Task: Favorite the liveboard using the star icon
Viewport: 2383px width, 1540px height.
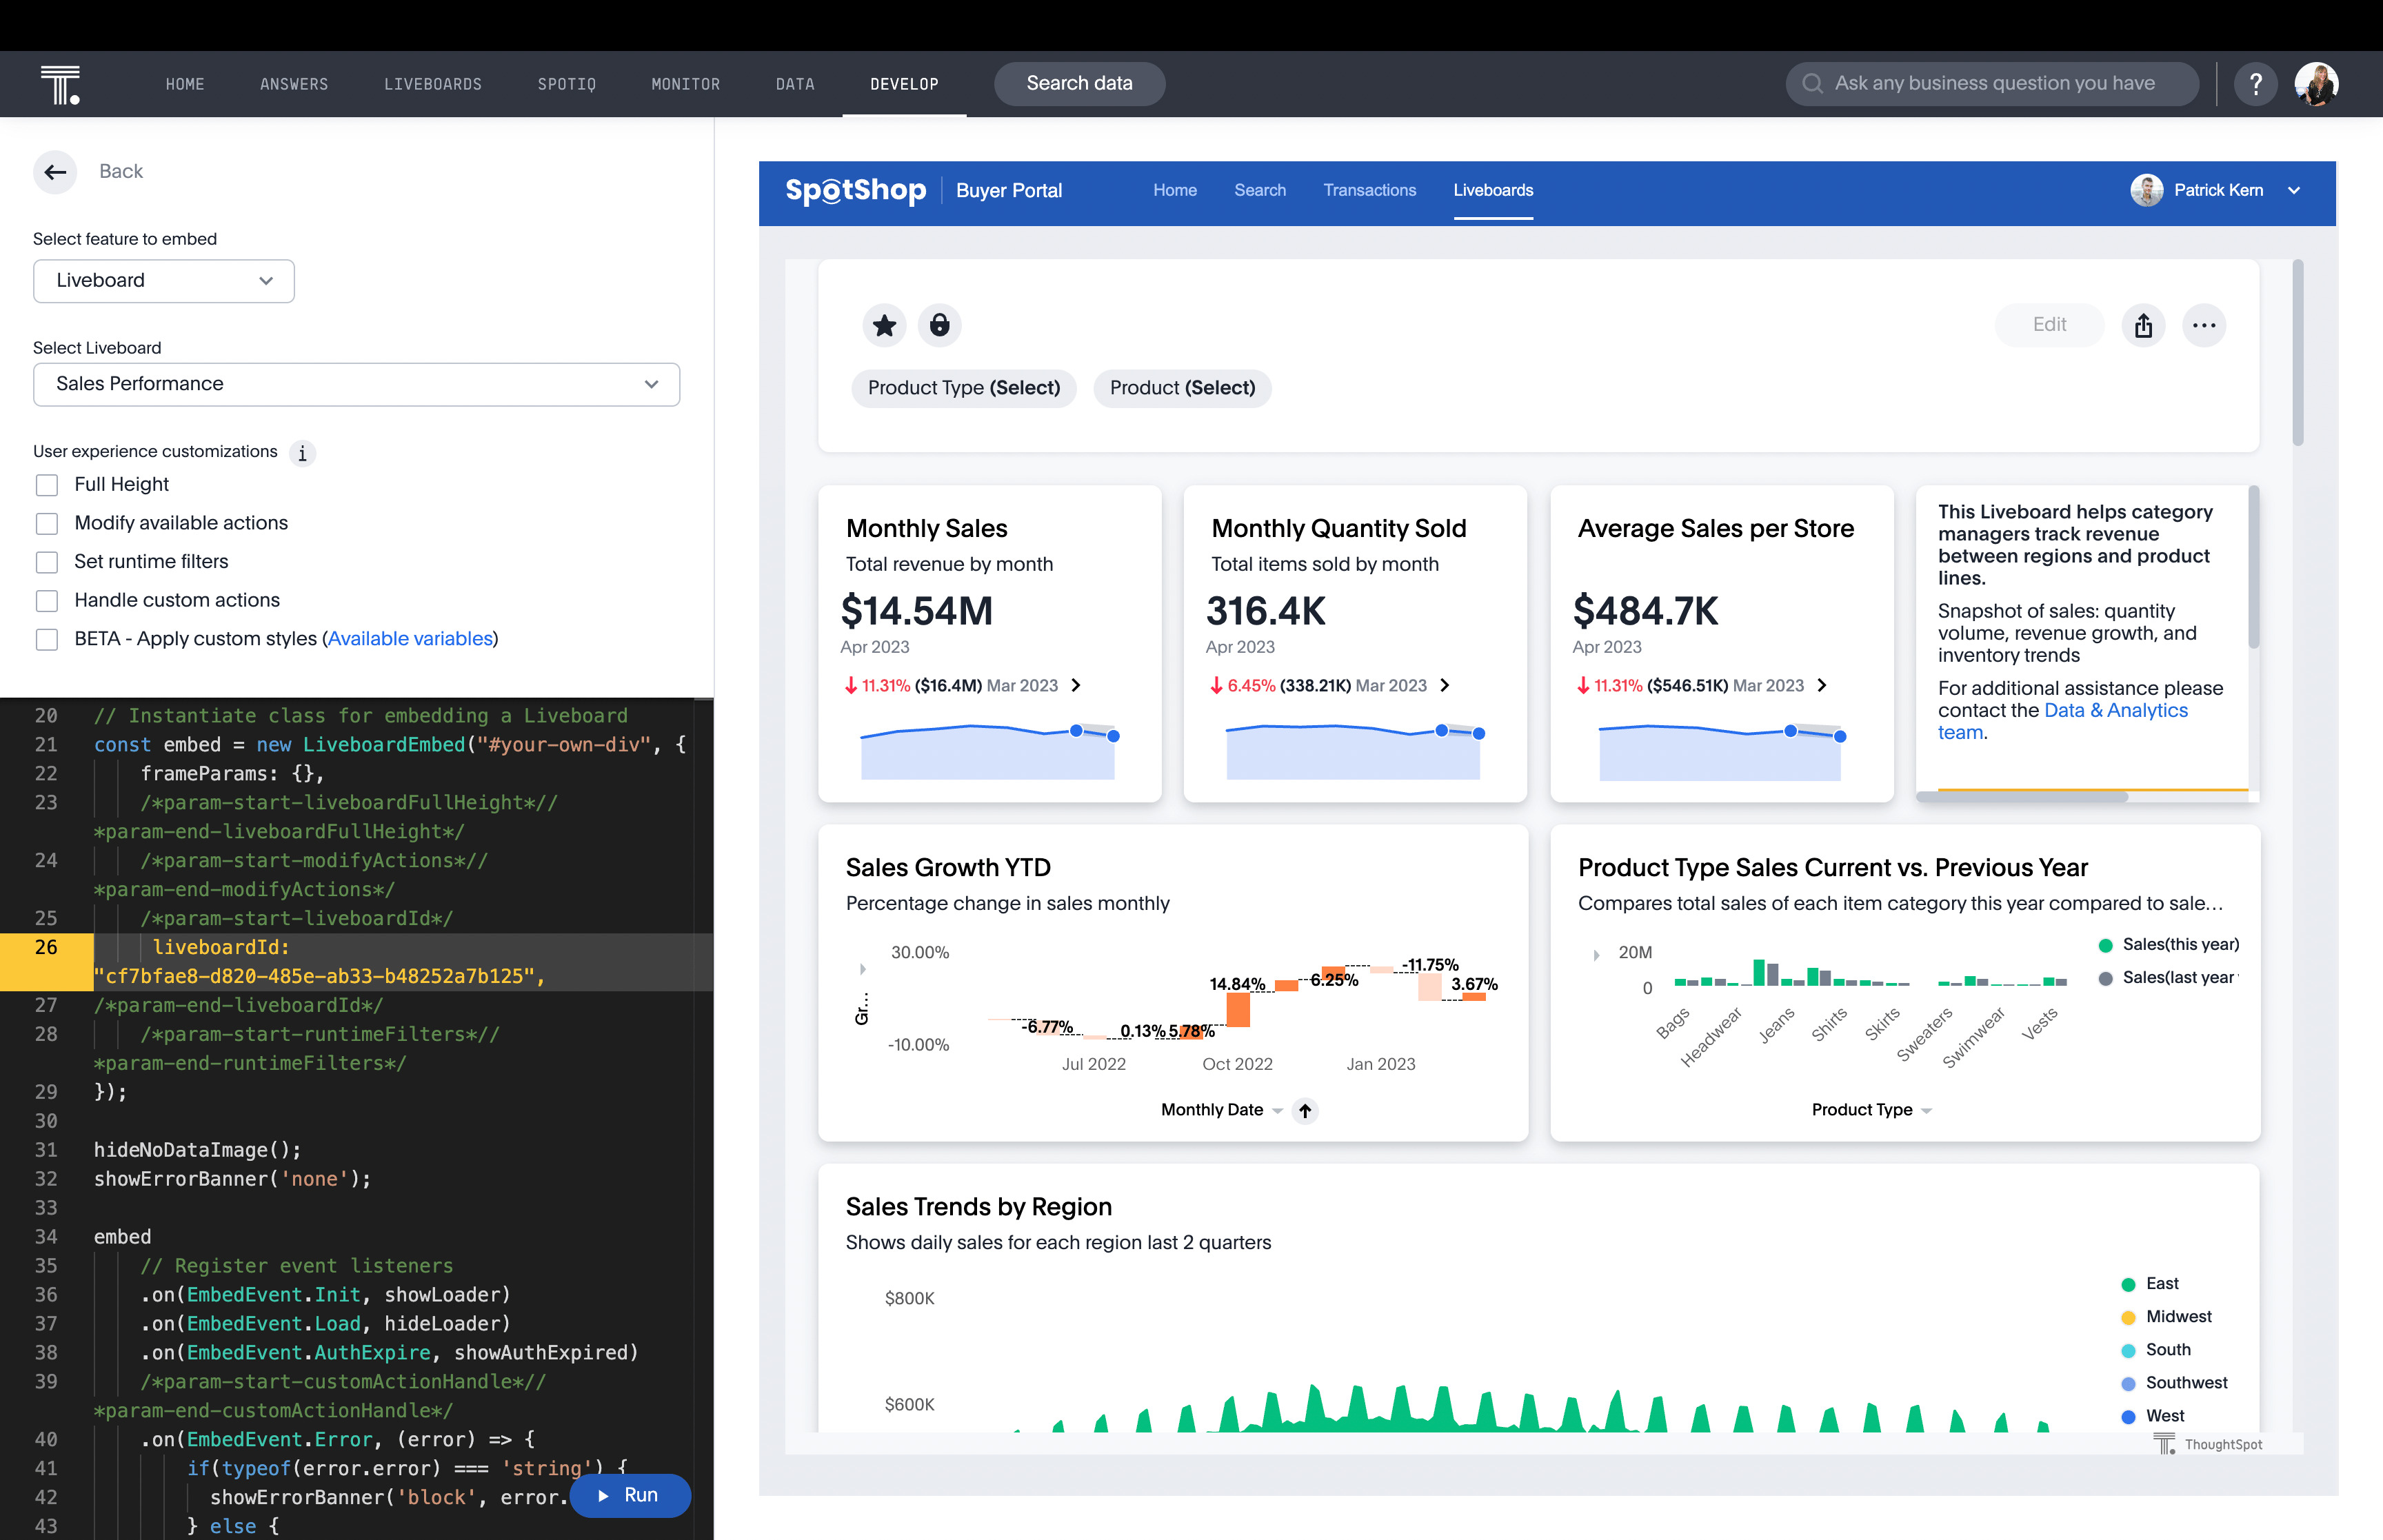Action: [x=884, y=325]
